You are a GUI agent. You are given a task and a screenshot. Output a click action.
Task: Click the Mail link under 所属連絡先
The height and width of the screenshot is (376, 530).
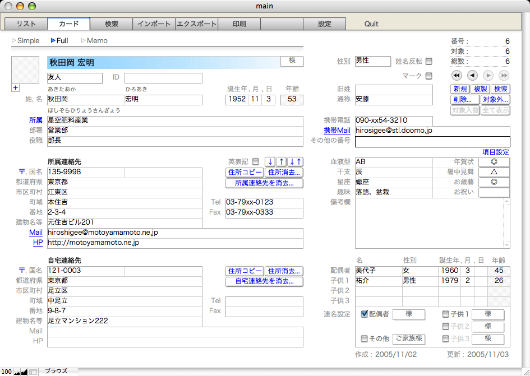(x=36, y=233)
